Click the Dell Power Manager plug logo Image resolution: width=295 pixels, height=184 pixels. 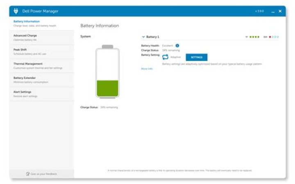coord(16,11)
